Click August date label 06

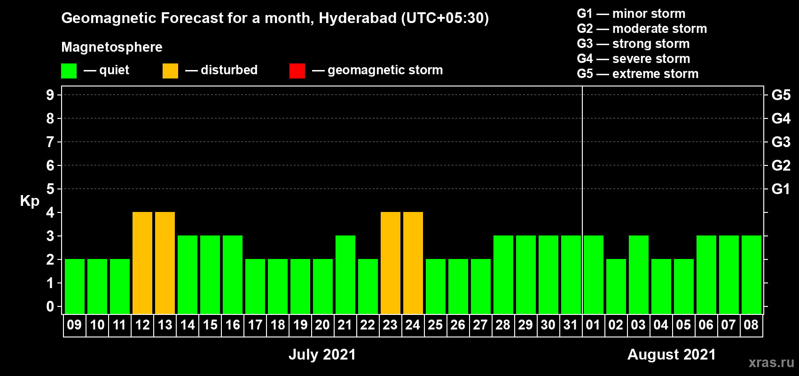pos(706,325)
